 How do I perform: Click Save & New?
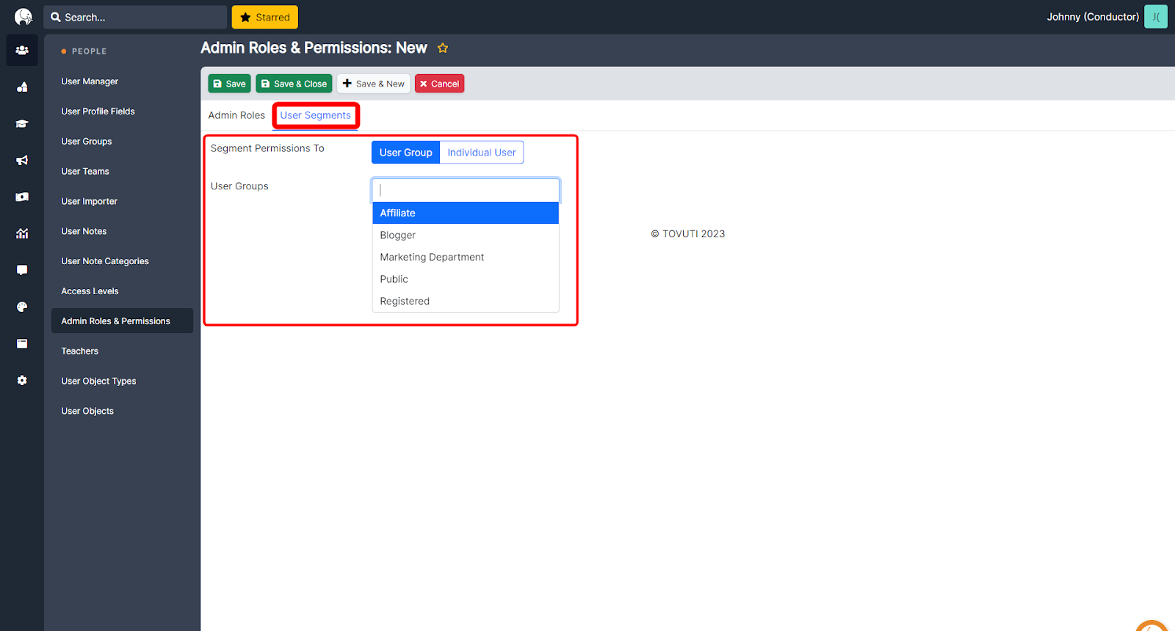click(374, 84)
